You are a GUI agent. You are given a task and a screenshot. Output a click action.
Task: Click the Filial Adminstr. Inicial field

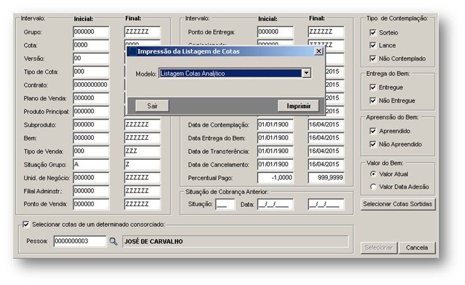[x=91, y=191]
